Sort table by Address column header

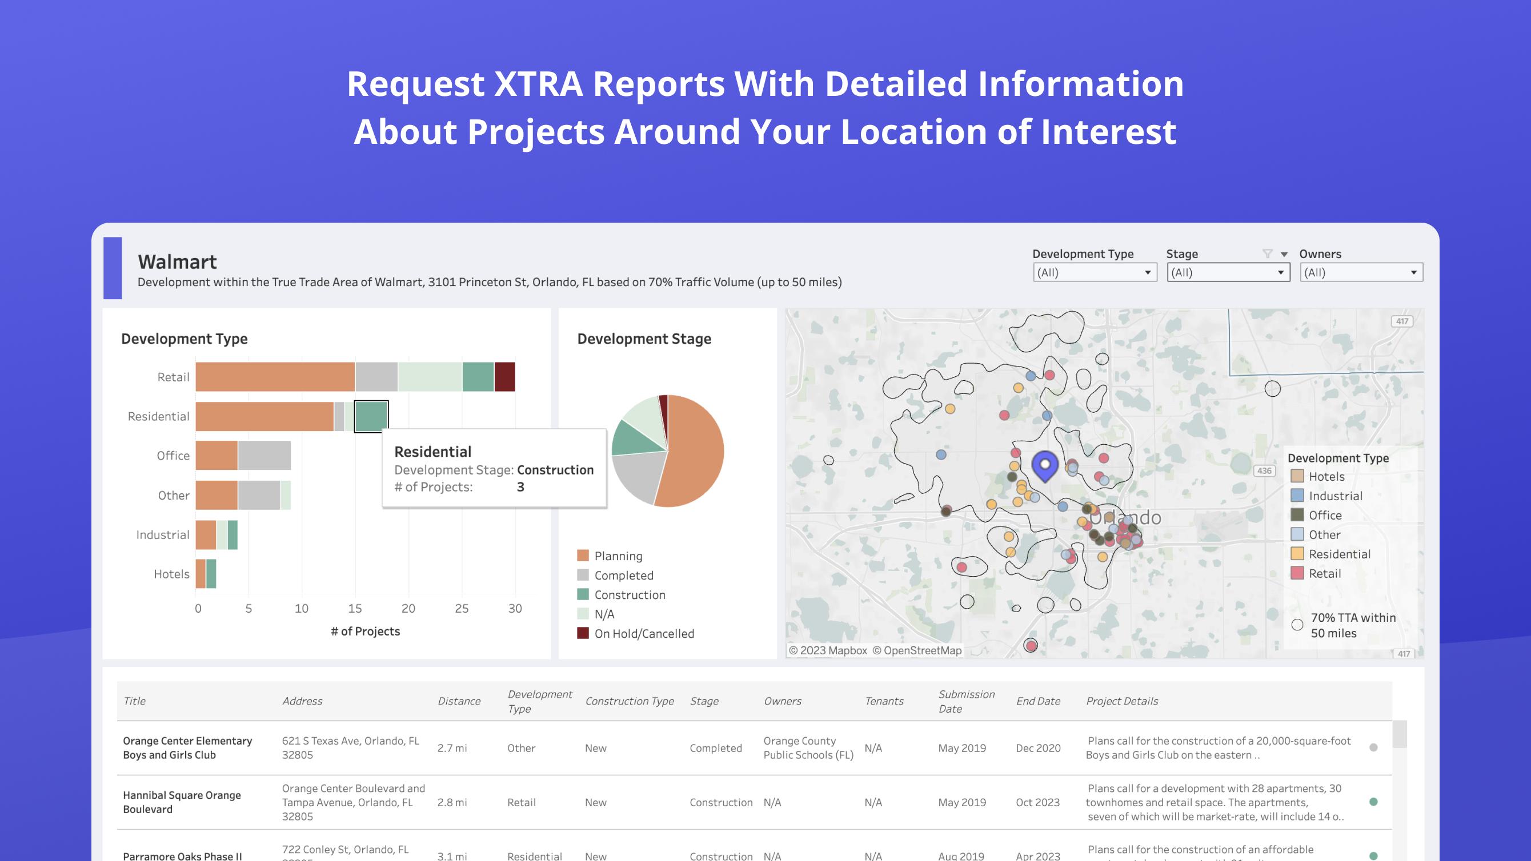[303, 701]
